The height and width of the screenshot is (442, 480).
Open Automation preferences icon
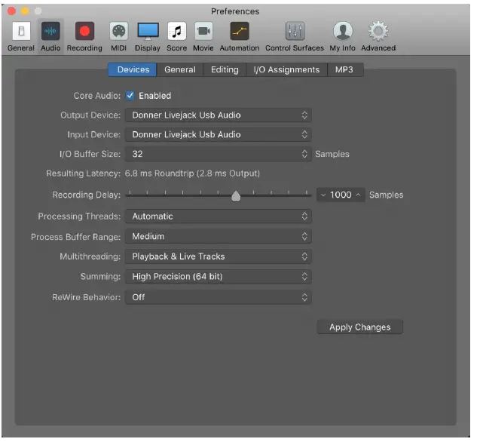[x=239, y=32]
